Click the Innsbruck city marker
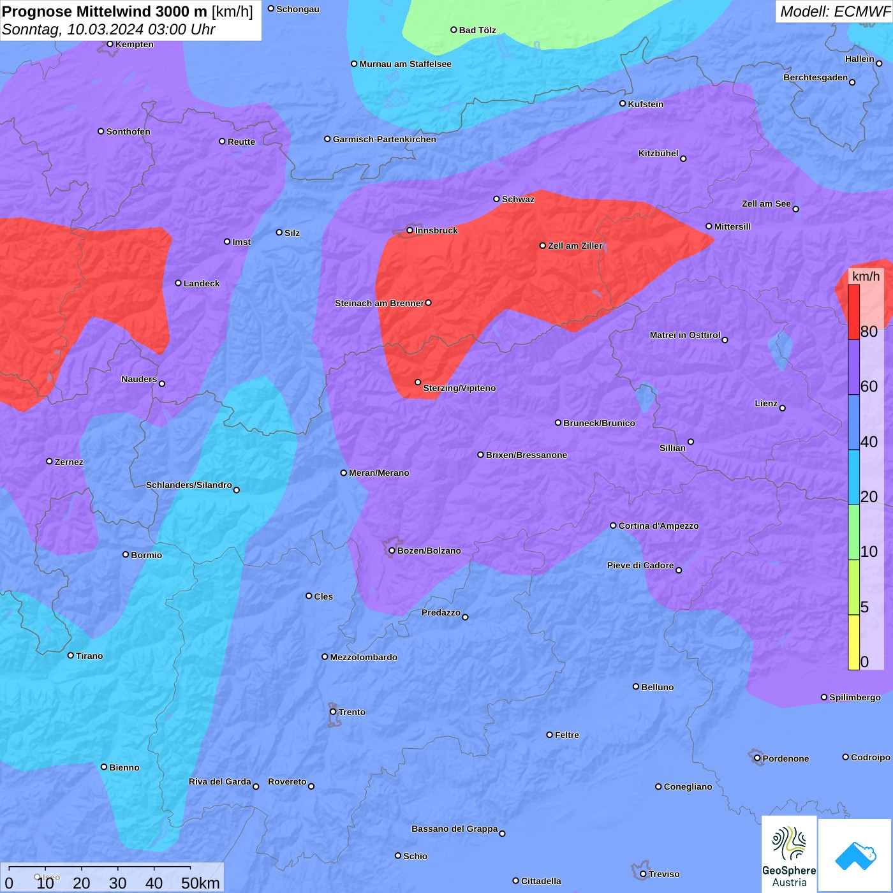 pyautogui.click(x=410, y=230)
